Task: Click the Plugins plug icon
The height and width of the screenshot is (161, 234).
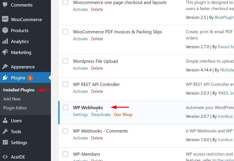Action: pyautogui.click(x=5, y=78)
